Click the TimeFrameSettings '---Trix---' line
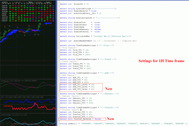189x126 pixels. (x=87, y=45)
